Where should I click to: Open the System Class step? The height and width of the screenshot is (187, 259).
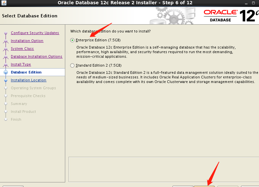[x=22, y=49]
